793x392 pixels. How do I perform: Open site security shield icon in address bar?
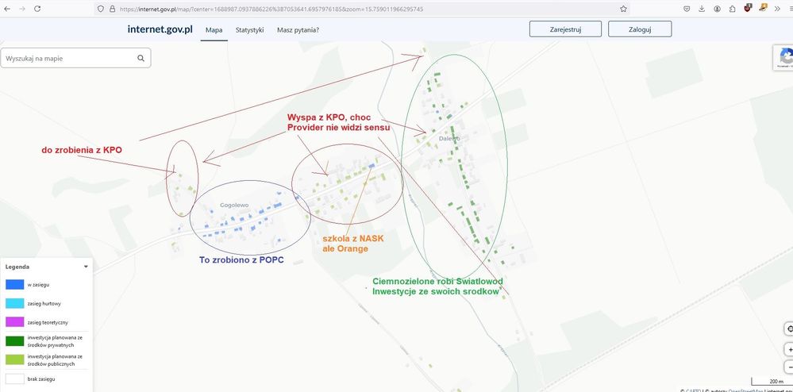101,9
